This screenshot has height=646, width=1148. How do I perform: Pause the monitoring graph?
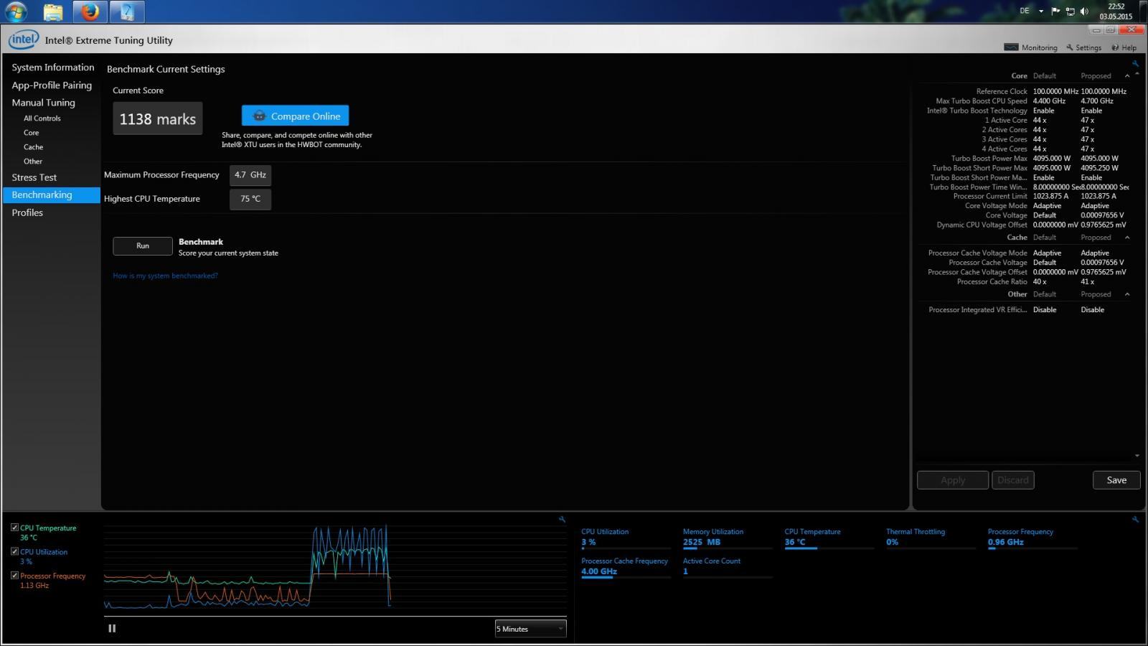pos(112,628)
